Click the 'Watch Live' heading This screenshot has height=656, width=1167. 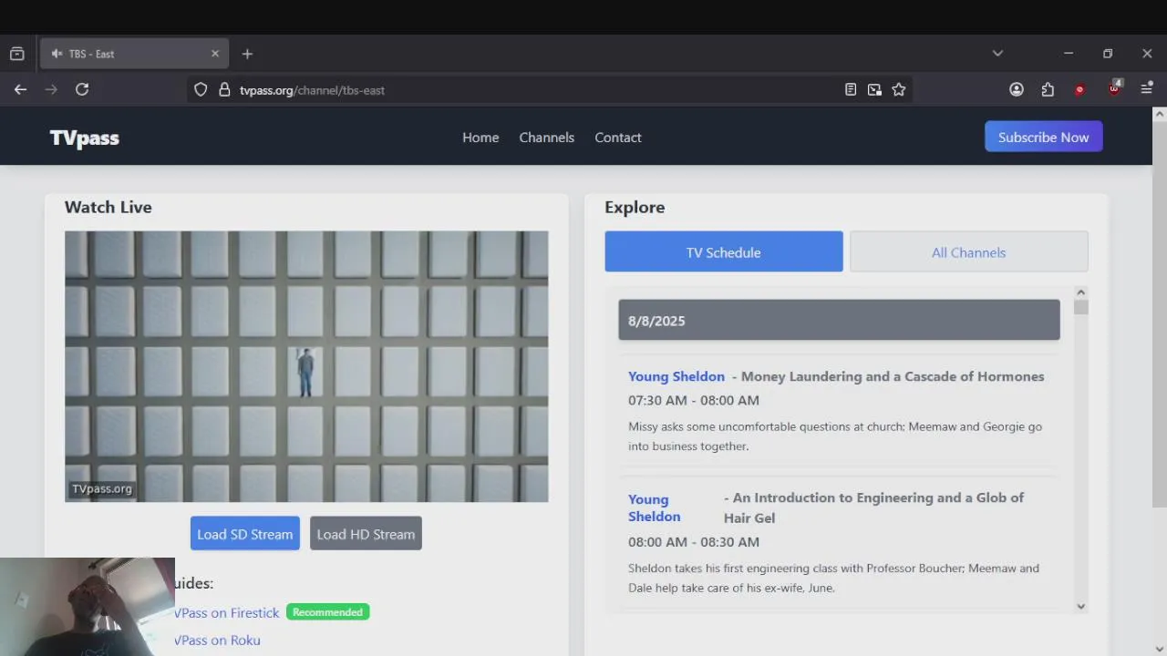click(108, 207)
